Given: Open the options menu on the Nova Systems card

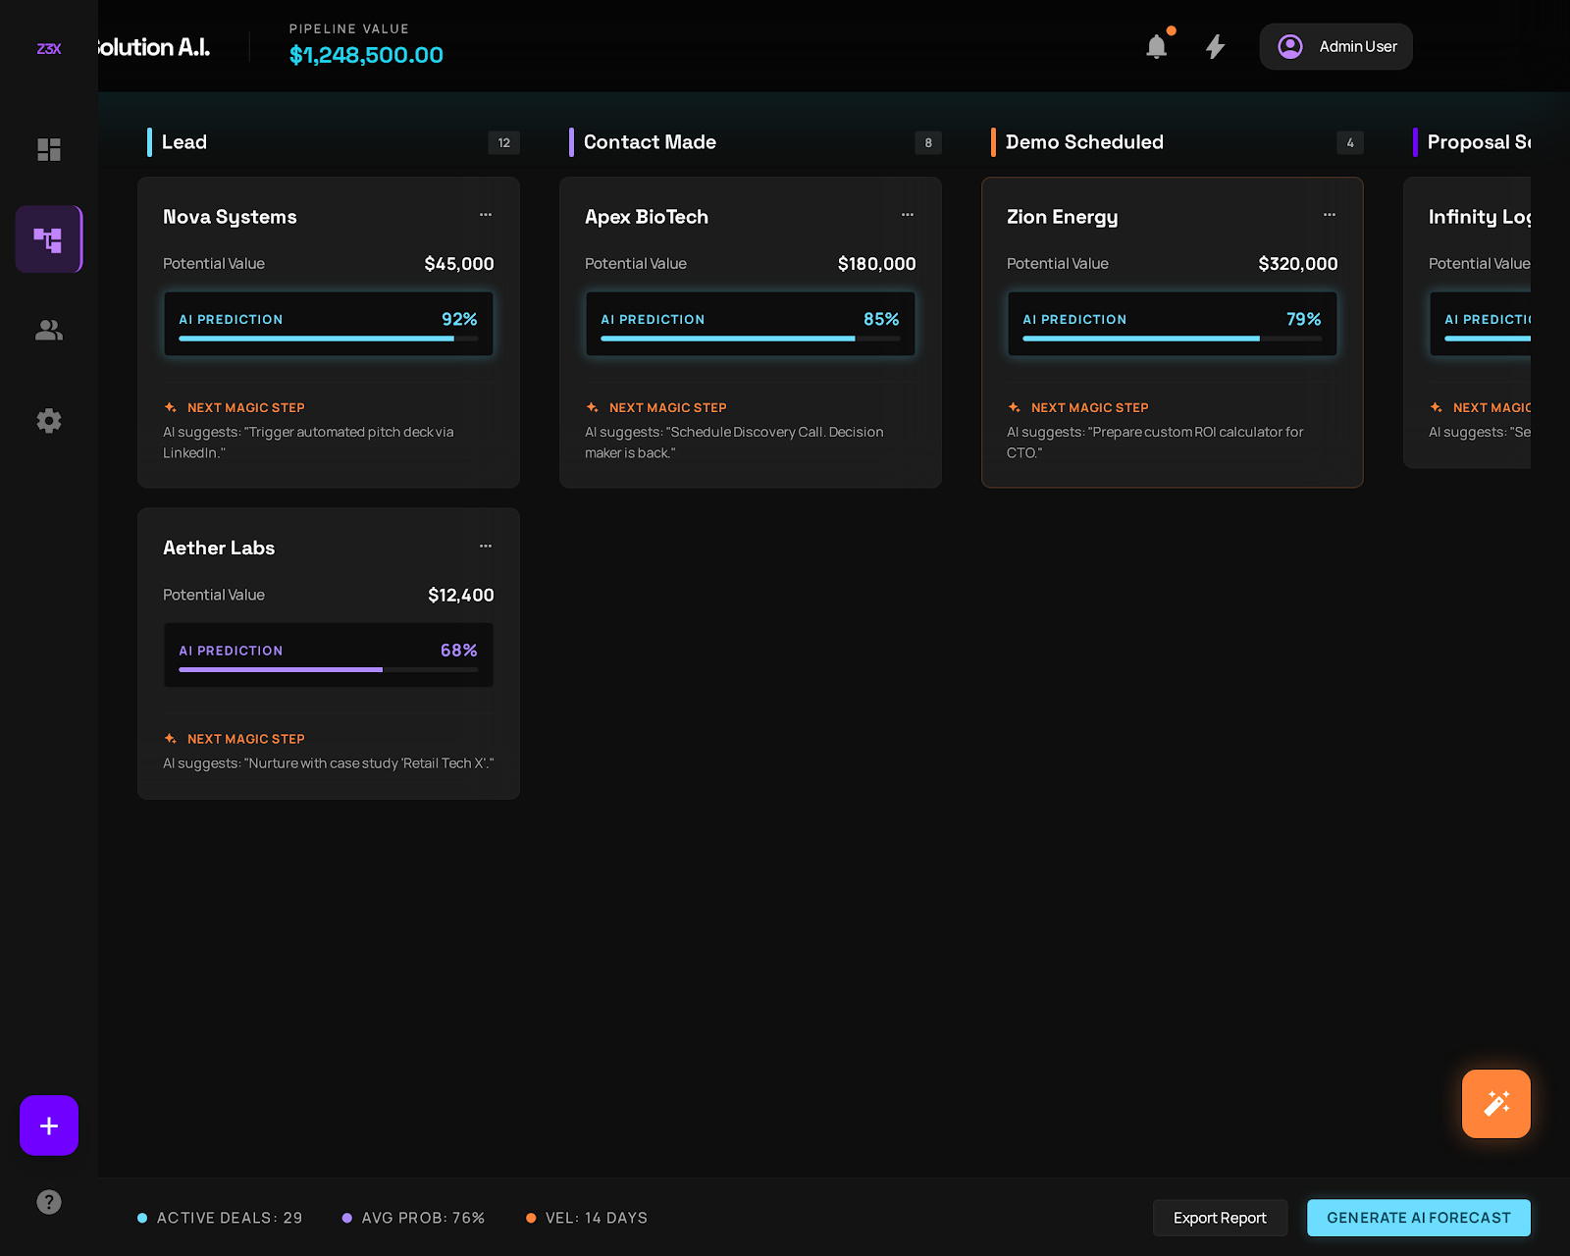Looking at the screenshot, I should 485,215.
